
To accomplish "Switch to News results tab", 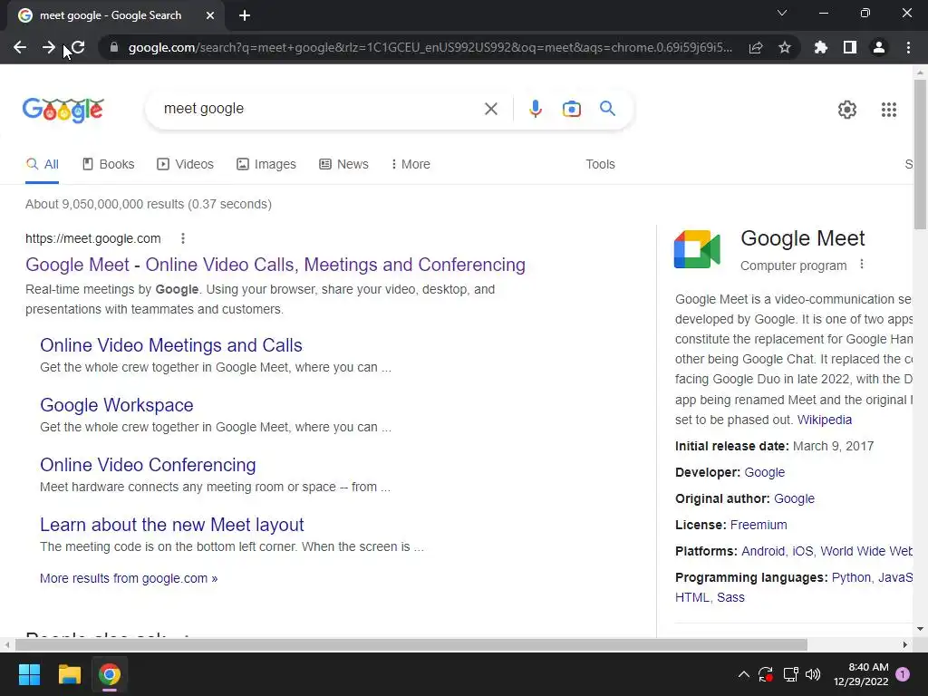I will tap(343, 165).
